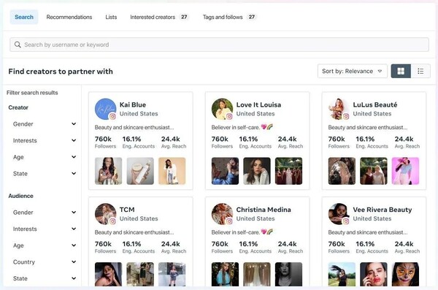Click Kai Blue's Instagram badge icon
This screenshot has width=438, height=290.
click(x=112, y=116)
